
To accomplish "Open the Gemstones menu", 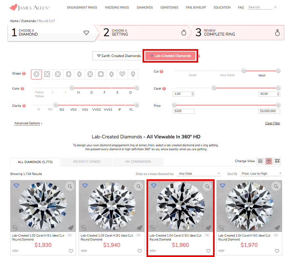I will (169, 8).
